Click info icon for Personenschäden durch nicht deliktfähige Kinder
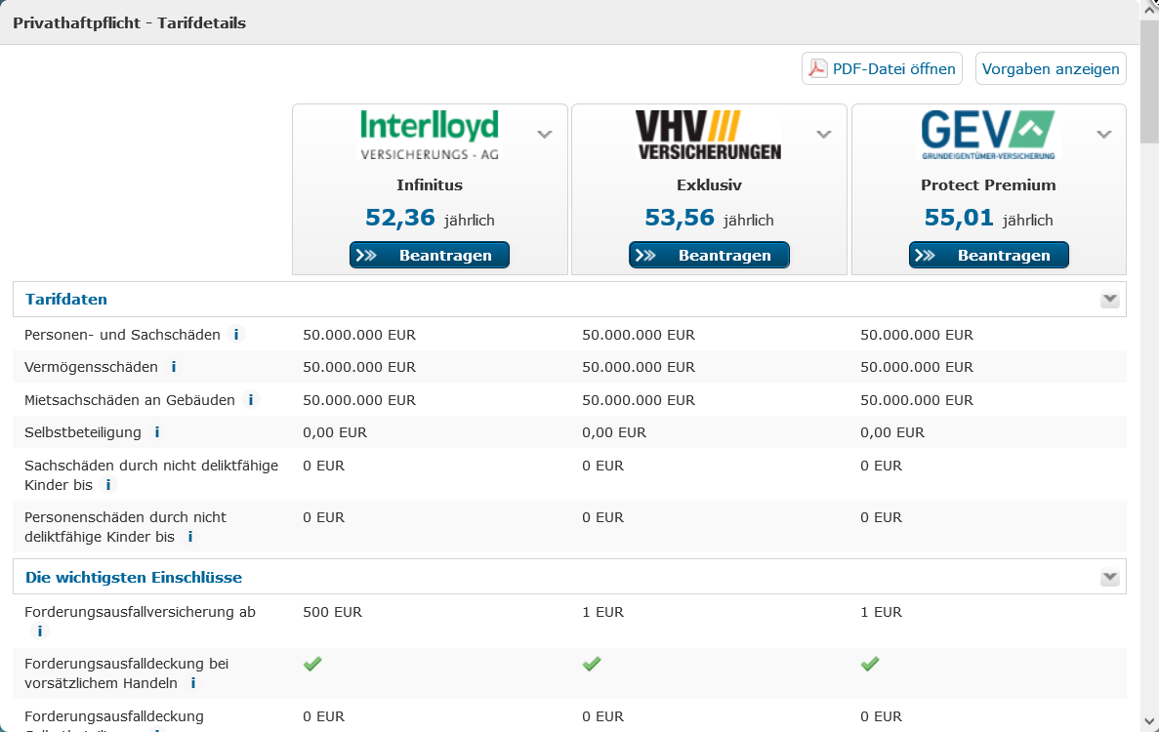Screen dimensions: 1159x732 point(190,536)
